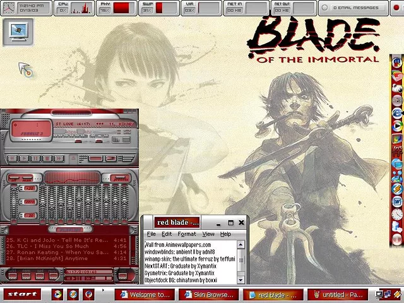The image size is (404, 303).
Task: Open playlist 'rem' menu button
Action: coord(26,276)
